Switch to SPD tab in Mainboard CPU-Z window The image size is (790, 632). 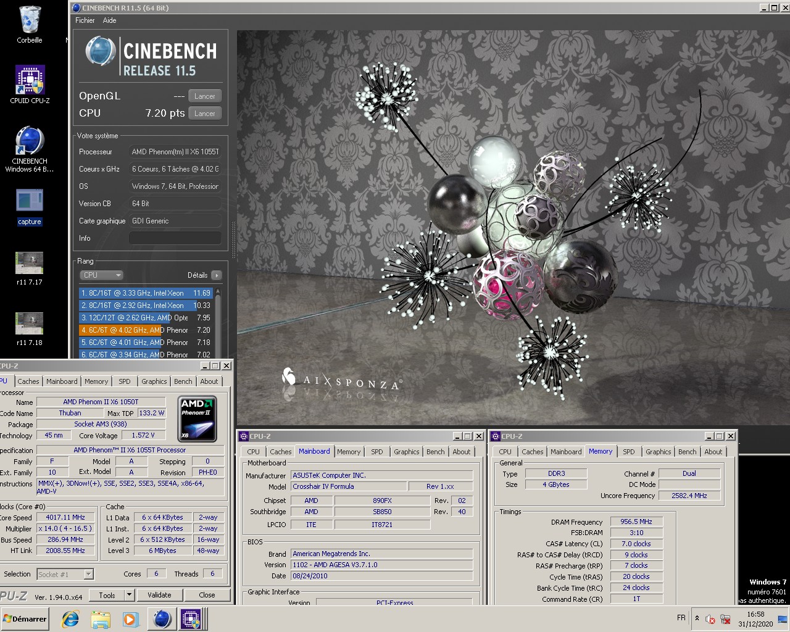pyautogui.click(x=377, y=452)
